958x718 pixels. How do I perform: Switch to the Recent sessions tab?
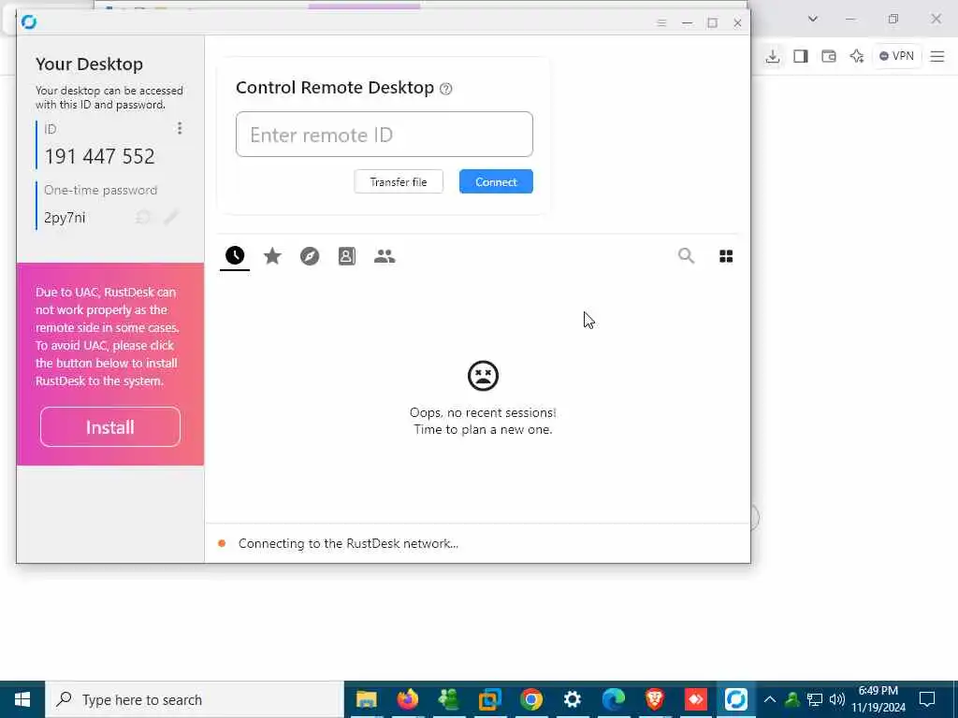click(x=235, y=256)
